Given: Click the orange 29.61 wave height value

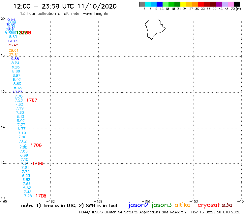Looking at the screenshot, I should click(14, 50).
